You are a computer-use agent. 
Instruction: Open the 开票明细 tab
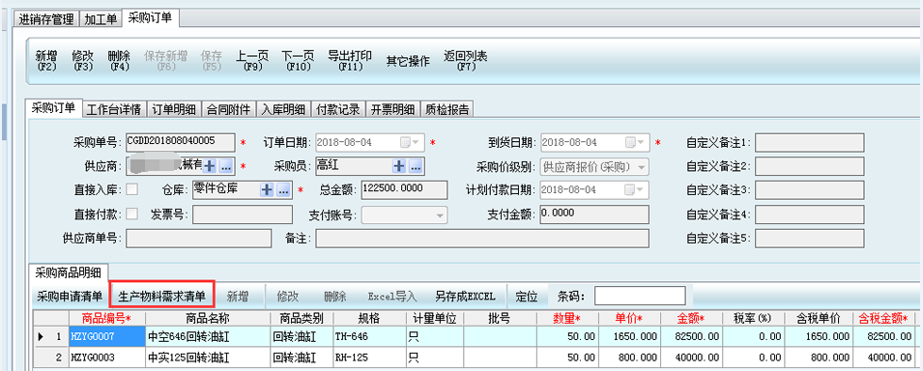click(392, 109)
